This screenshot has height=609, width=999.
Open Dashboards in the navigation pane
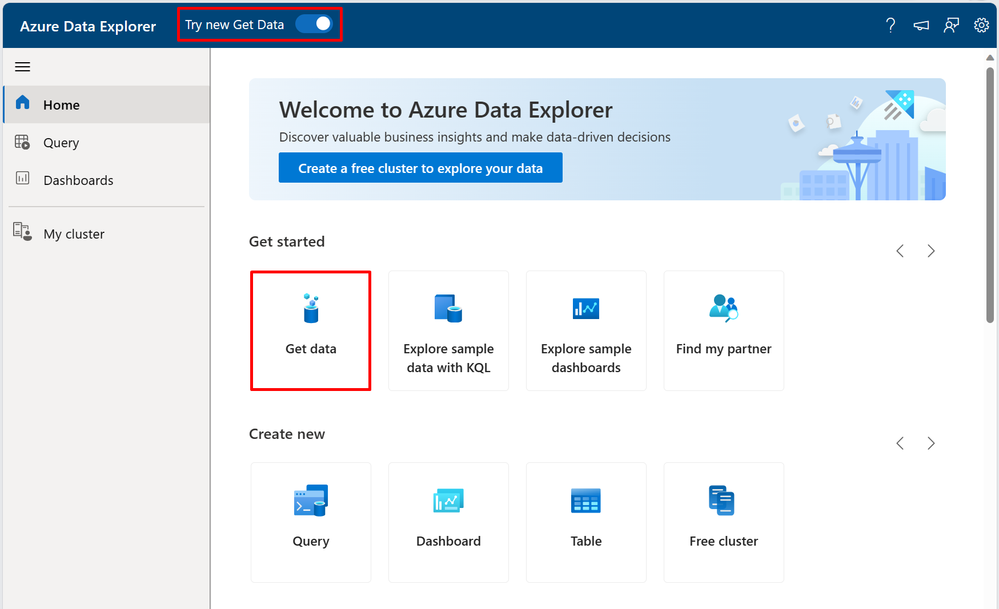(x=106, y=180)
